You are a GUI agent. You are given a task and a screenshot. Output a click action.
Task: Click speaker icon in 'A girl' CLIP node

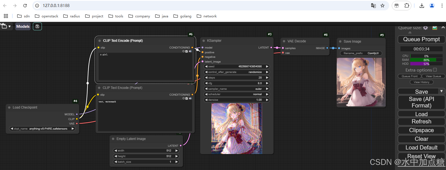tap(190, 51)
